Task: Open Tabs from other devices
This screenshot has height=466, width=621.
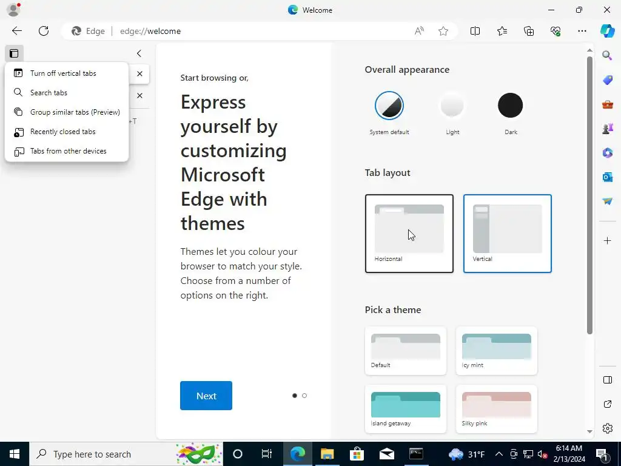Action: pyautogui.click(x=67, y=151)
